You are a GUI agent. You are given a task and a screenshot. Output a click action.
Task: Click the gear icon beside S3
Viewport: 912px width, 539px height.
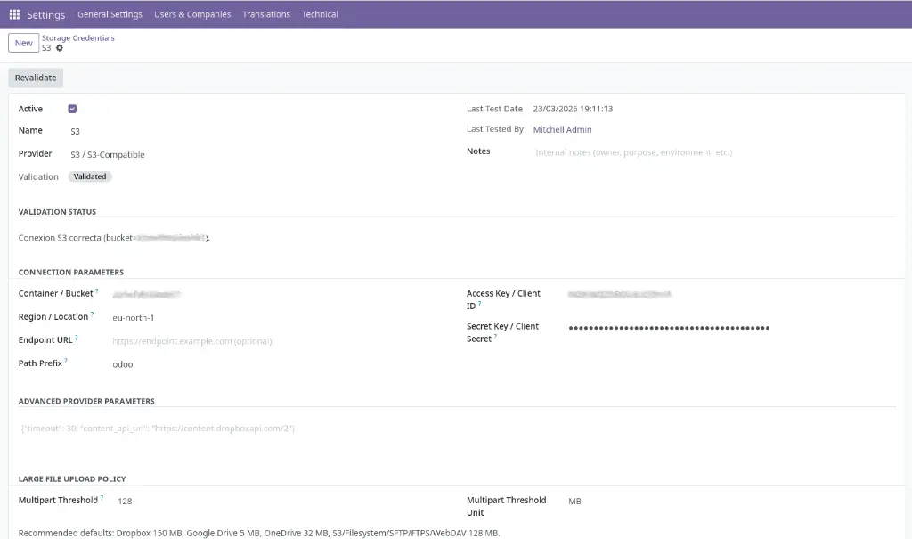click(60, 48)
